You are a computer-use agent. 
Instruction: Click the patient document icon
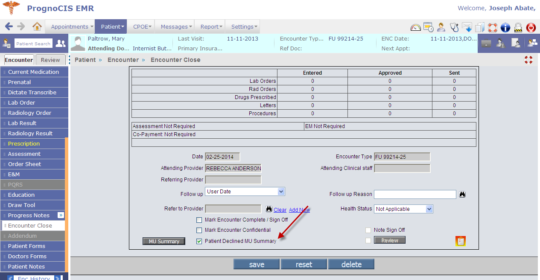point(516,43)
